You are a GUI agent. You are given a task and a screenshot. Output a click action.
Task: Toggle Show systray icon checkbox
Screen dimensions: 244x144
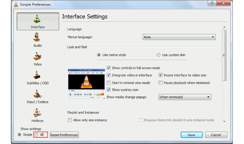coord(109,90)
